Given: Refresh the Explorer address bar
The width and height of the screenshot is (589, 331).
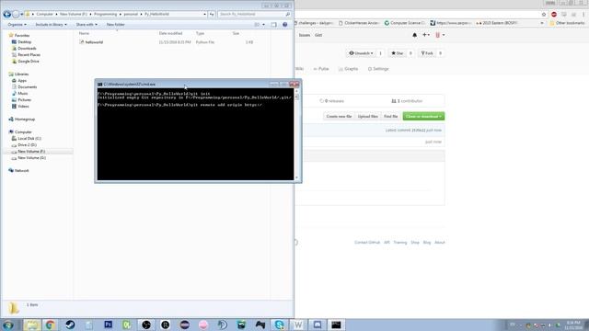Looking at the screenshot, I should click(212, 15).
